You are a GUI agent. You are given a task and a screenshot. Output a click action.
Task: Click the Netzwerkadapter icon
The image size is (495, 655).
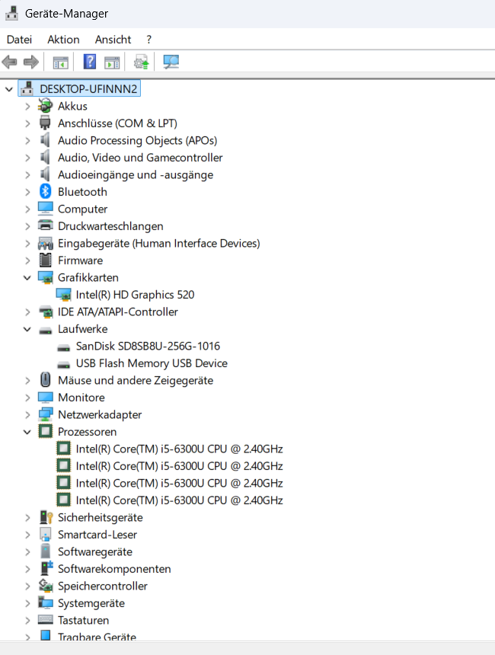[x=45, y=414]
